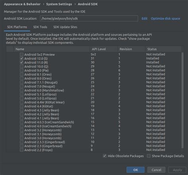The height and width of the screenshot is (175, 188).
Task: Check Android 4.3 (Jelly Bean) checkbox
Action: pos(21,110)
